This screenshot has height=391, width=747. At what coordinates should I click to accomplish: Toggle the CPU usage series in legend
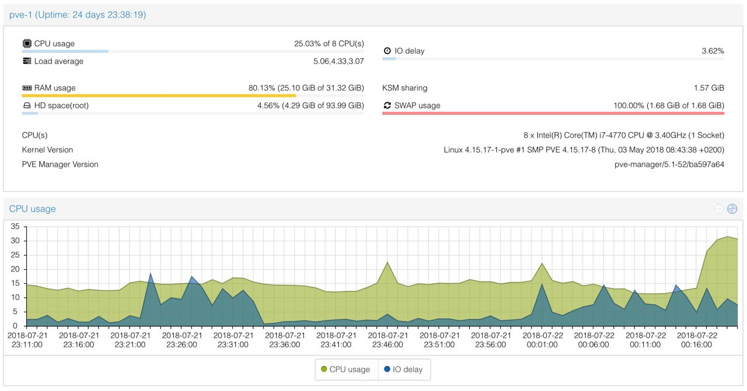tap(346, 369)
